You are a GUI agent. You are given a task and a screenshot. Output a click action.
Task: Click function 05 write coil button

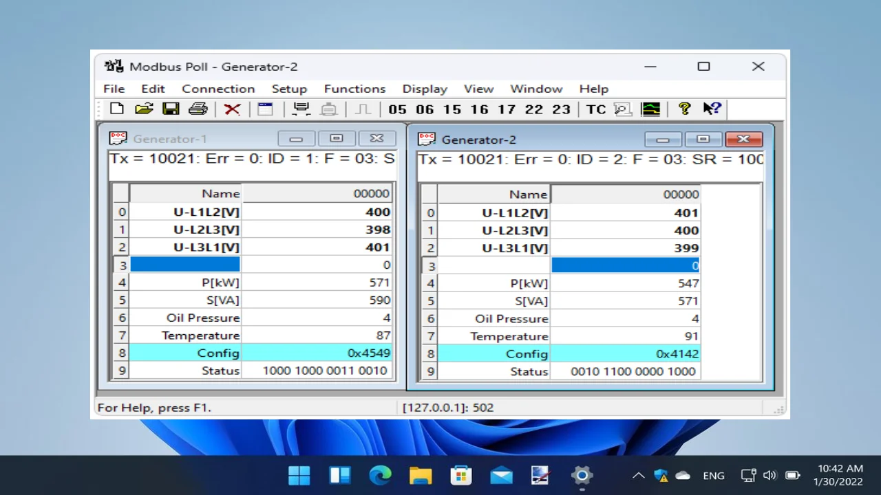pyautogui.click(x=397, y=109)
